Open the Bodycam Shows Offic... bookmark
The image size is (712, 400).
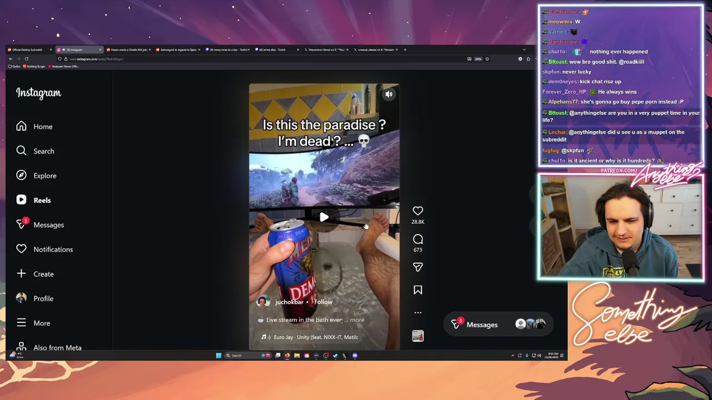point(64,67)
